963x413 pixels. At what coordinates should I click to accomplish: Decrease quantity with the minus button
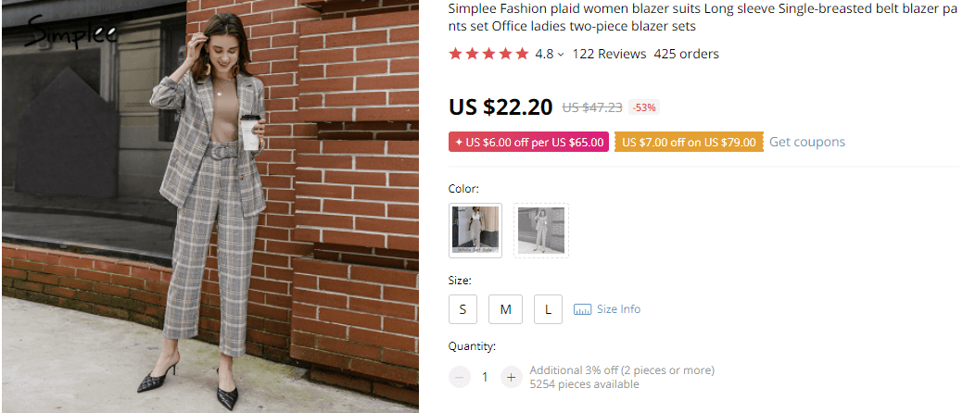pyautogui.click(x=460, y=377)
